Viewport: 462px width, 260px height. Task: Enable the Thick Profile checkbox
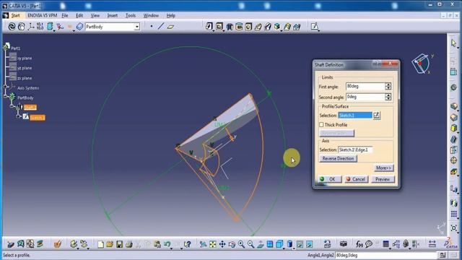(321, 125)
